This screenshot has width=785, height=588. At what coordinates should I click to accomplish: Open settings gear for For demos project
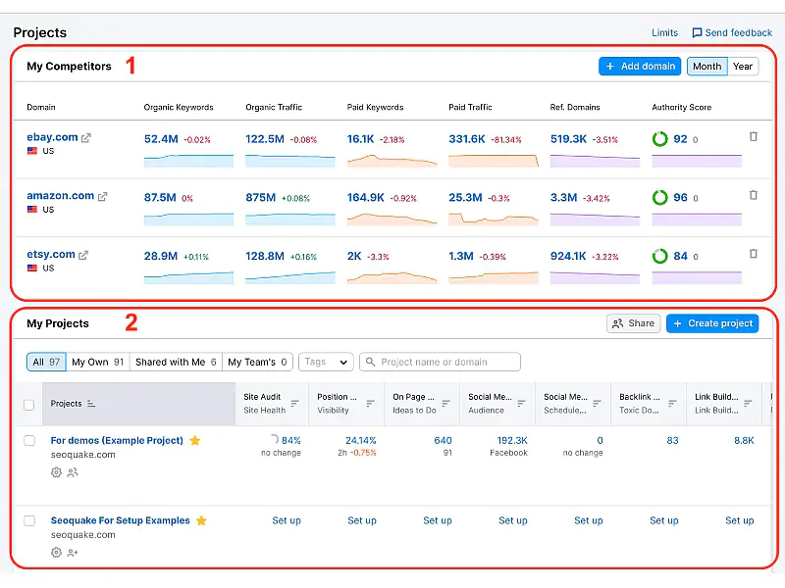[56, 472]
